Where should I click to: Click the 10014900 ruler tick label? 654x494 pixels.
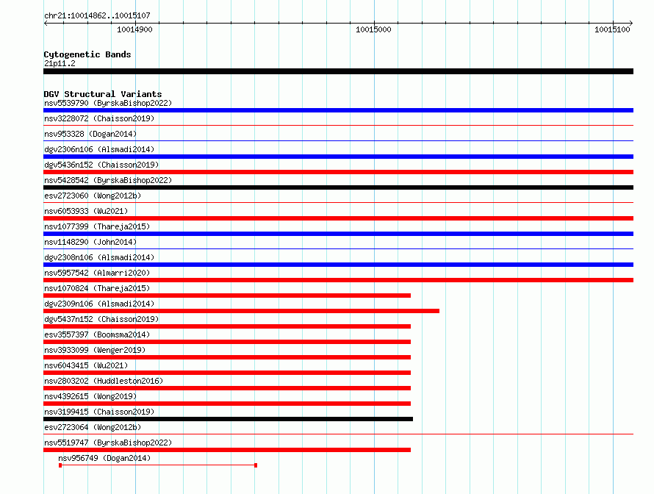(x=134, y=29)
